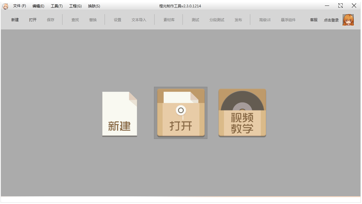Click the orange-haired user avatar

pos(348,20)
